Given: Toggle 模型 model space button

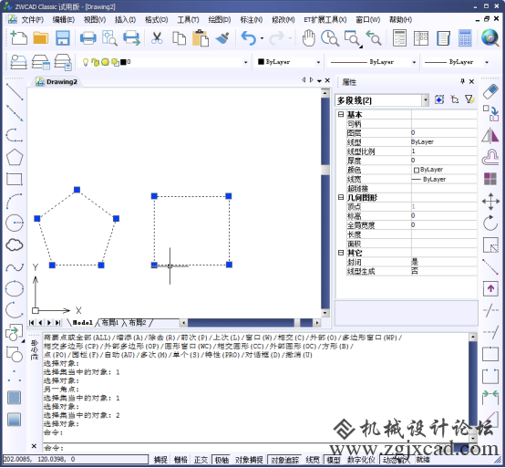Looking at the screenshot, I should click(334, 460).
